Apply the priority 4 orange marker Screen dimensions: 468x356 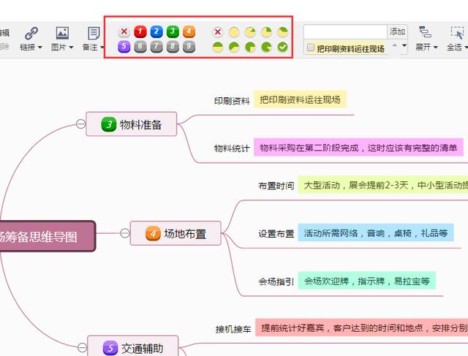click(189, 31)
